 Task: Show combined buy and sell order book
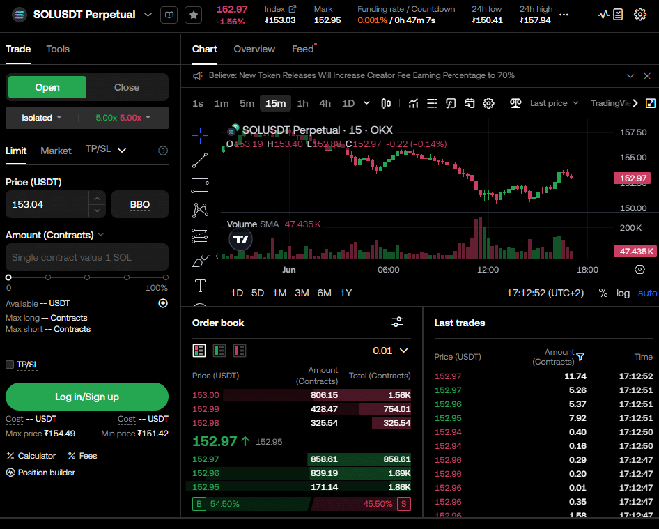click(x=199, y=351)
